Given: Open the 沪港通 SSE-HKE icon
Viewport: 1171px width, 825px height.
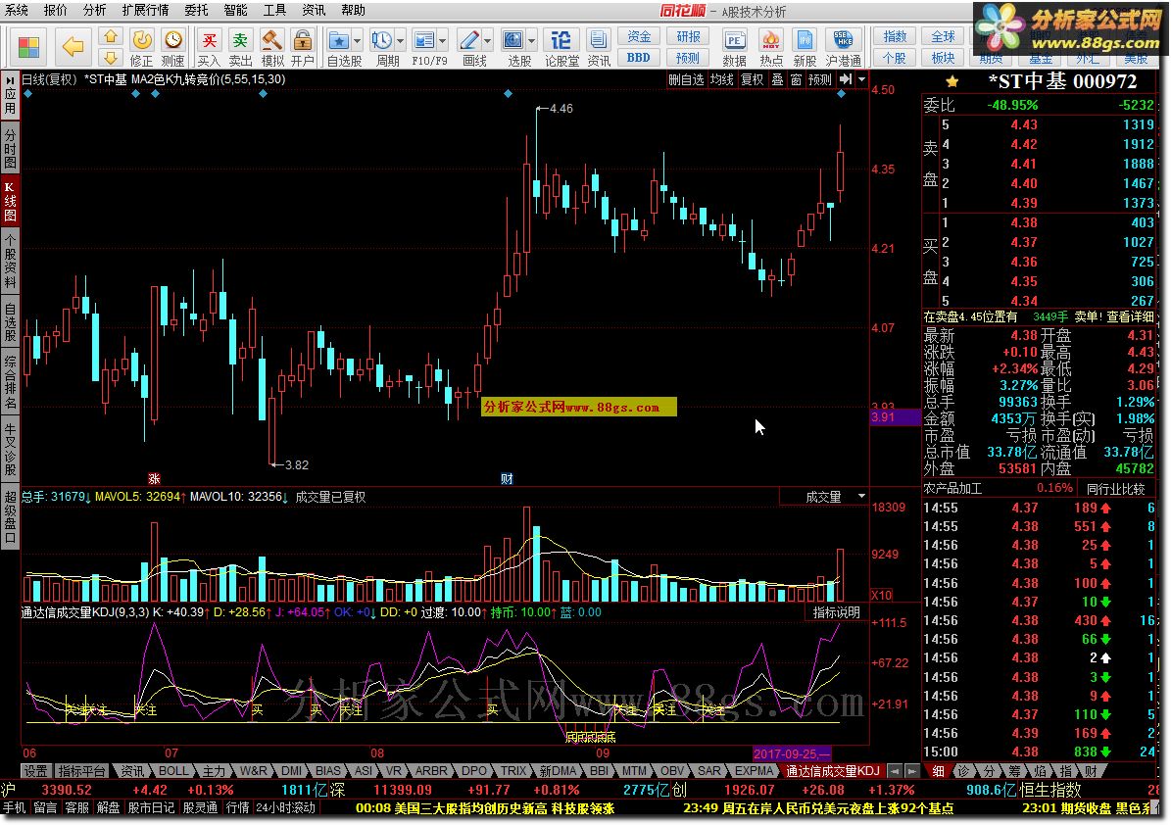Looking at the screenshot, I should click(x=843, y=48).
